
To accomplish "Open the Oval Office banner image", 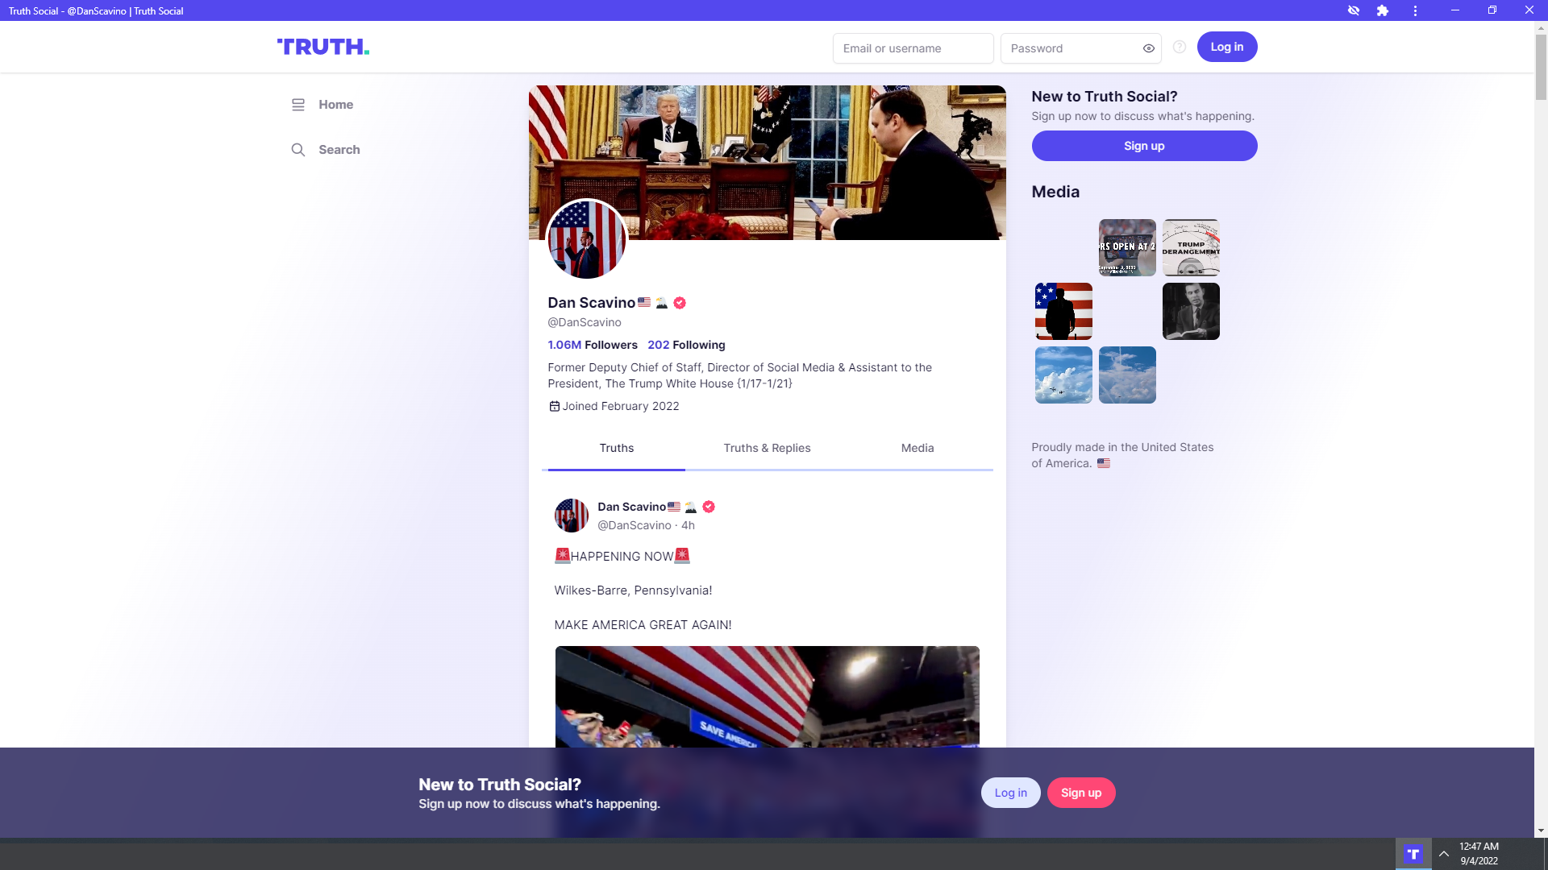I will (x=767, y=162).
